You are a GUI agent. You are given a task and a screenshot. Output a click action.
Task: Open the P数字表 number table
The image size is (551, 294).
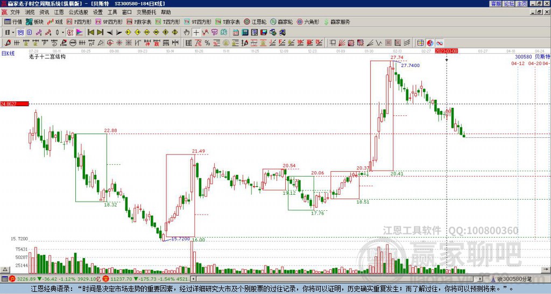[139, 21]
